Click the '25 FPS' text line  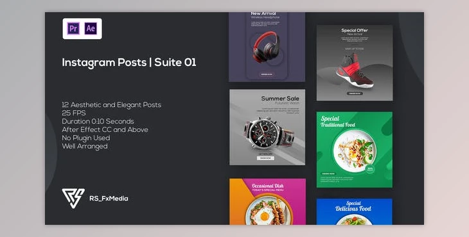coord(74,113)
